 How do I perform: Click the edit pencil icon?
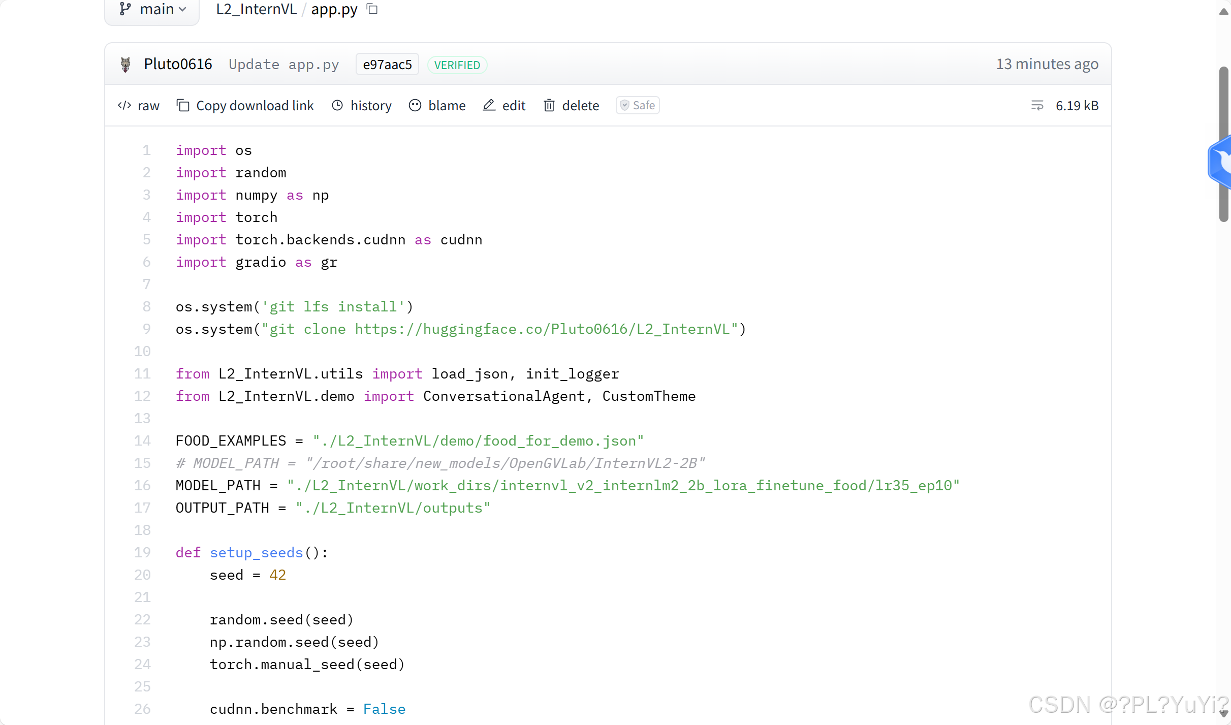coord(489,105)
